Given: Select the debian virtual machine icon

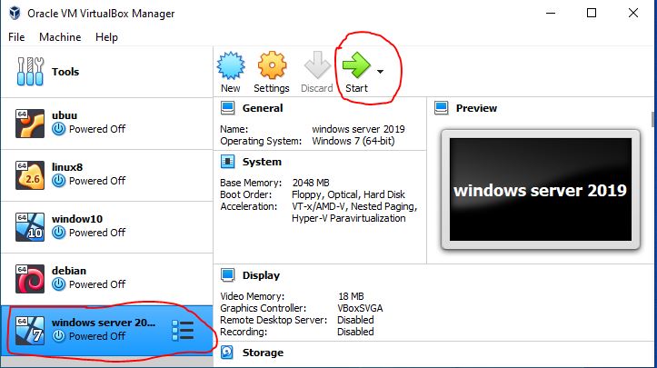Looking at the screenshot, I should (x=30, y=279).
